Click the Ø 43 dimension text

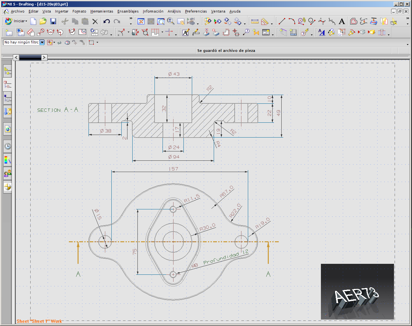tap(174, 74)
